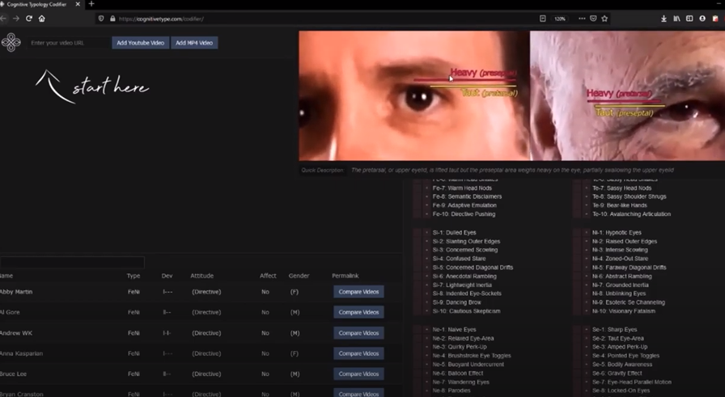Select 'Fe-8: Semantic Disclaimers' signal
This screenshot has width=725, height=397.
pos(467,196)
